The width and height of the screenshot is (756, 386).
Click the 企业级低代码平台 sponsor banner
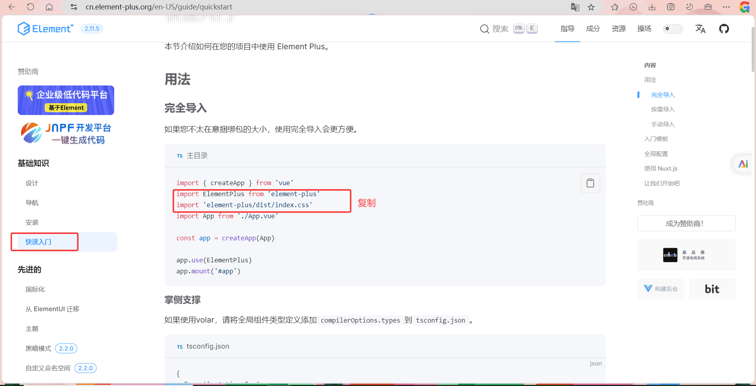(x=66, y=100)
